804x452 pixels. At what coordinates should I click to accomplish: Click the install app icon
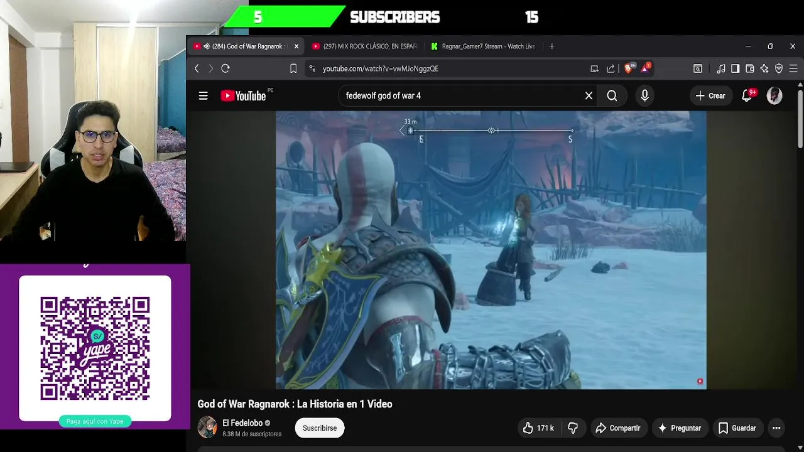point(594,68)
